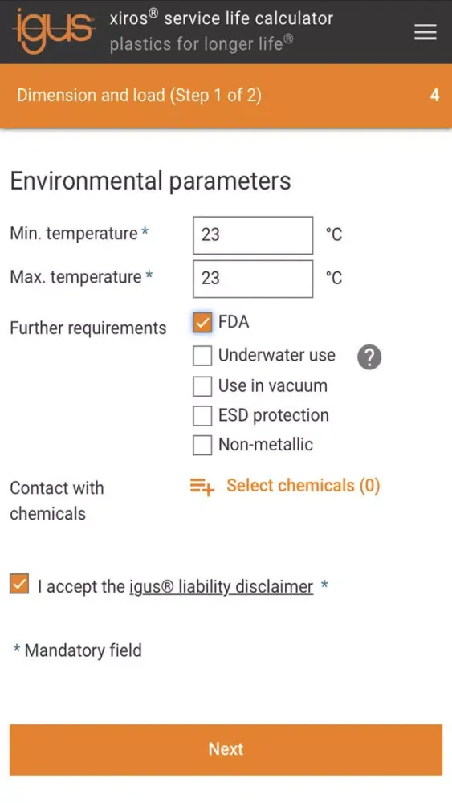This screenshot has width=452, height=803.
Task: Focus the Min. temperature input field
Action: pyautogui.click(x=253, y=235)
